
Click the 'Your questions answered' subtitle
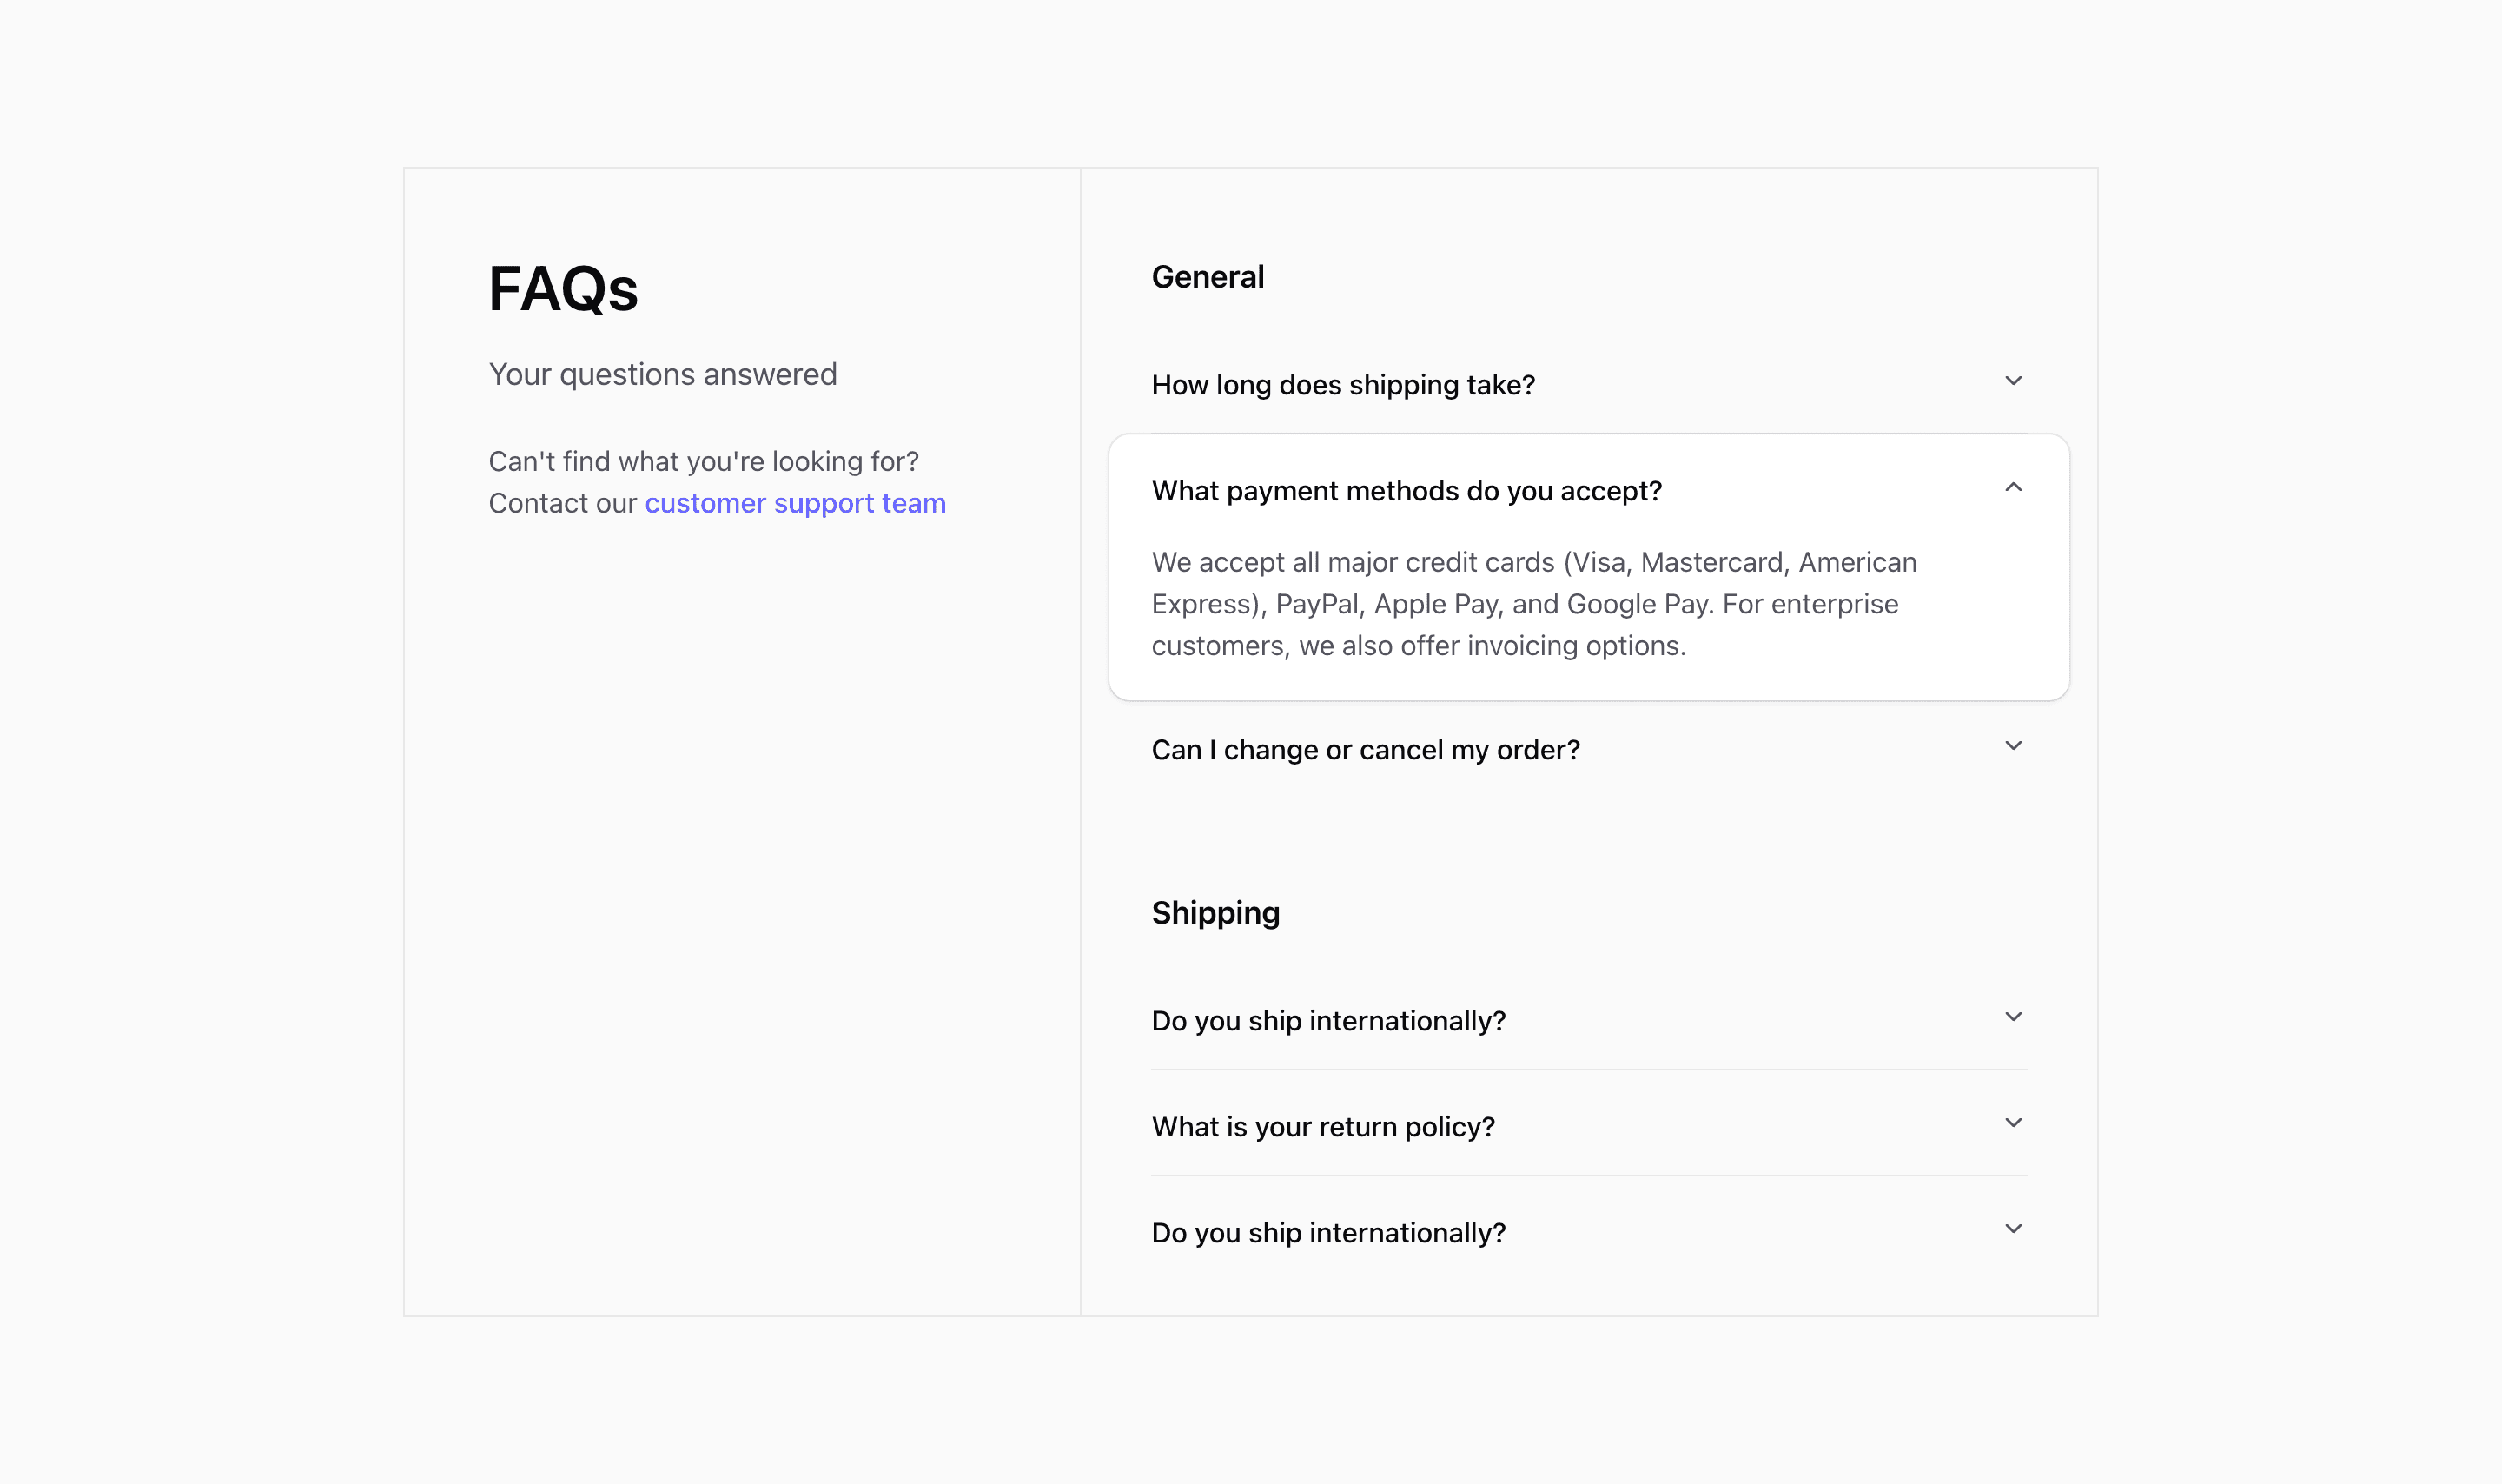(663, 374)
